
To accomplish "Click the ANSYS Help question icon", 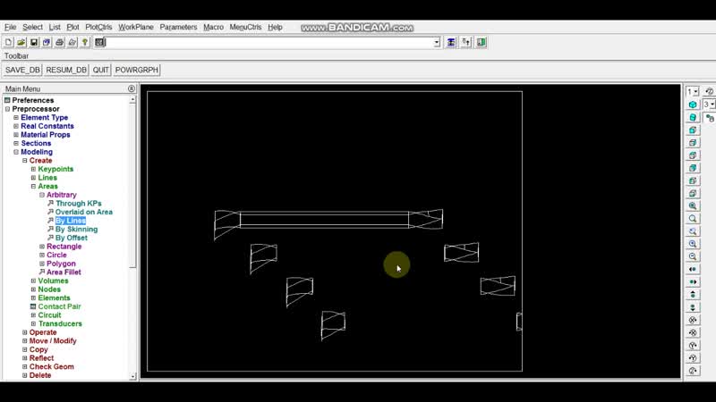I will pos(85,42).
